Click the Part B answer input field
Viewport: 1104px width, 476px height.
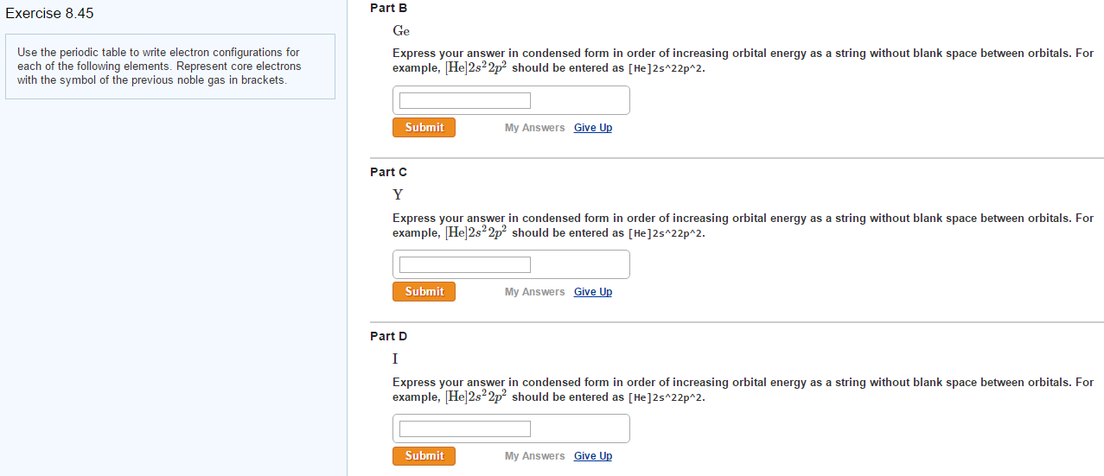pyautogui.click(x=465, y=101)
